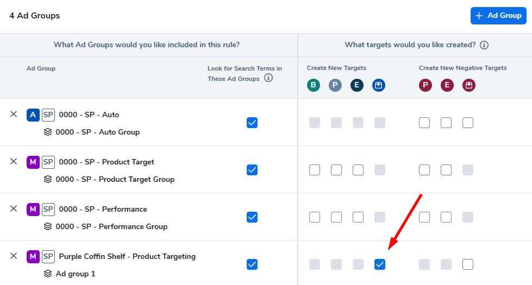Screen dimensions: 532x285
Task: Open info icon beside targets question
Action: click(484, 45)
